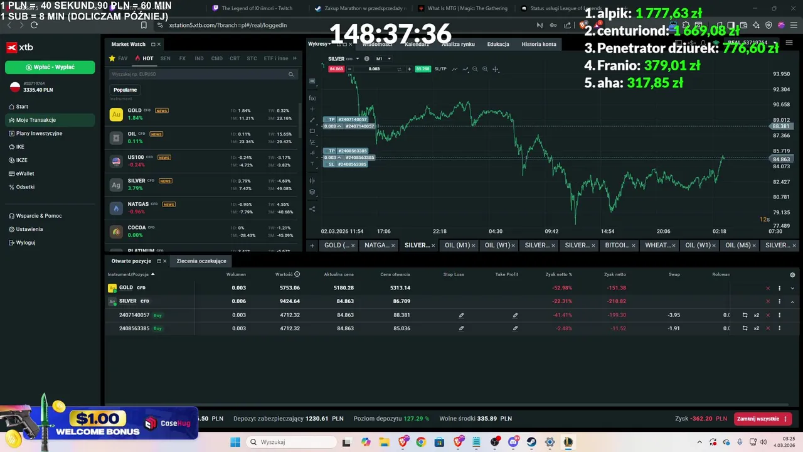Zoom out the chart with minus magnifier

click(475, 69)
